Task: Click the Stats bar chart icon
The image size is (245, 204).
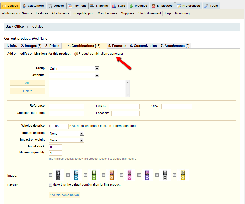Action: [x=114, y=6]
